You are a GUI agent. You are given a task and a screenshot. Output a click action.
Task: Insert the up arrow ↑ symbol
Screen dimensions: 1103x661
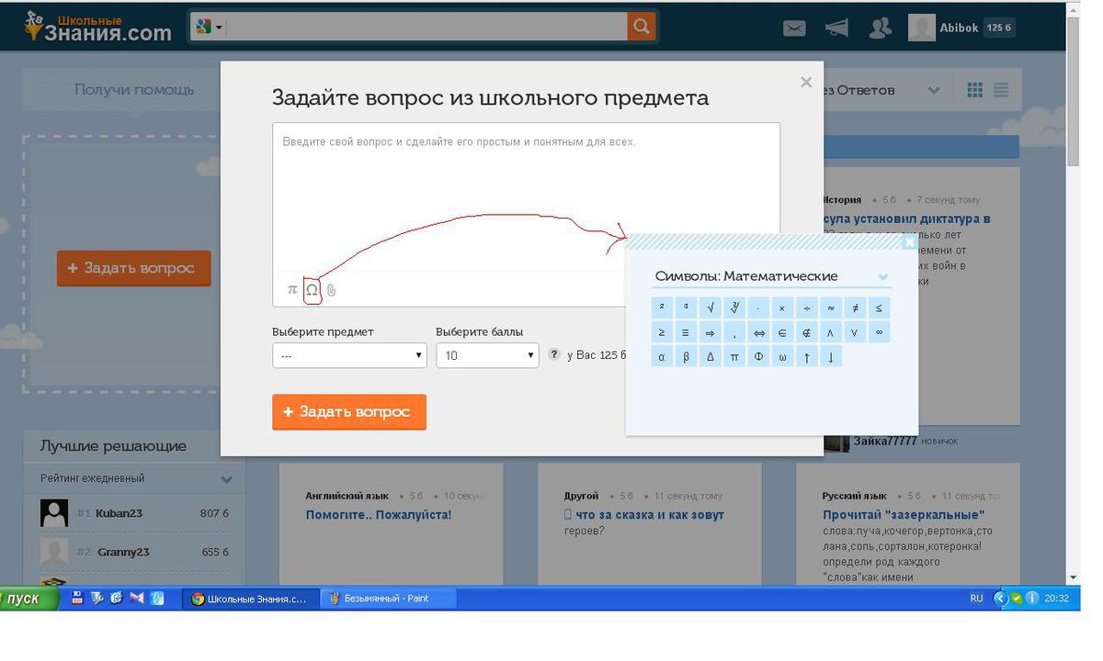coord(807,357)
